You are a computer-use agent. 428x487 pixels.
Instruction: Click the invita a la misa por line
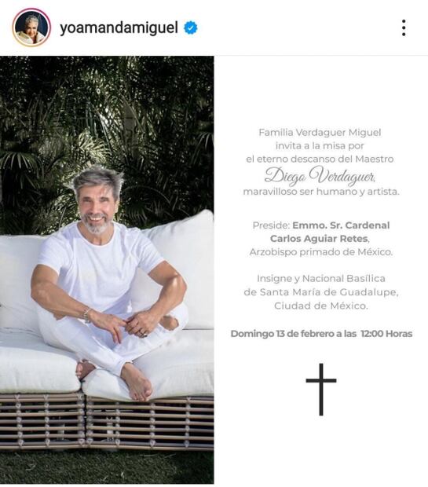point(320,145)
